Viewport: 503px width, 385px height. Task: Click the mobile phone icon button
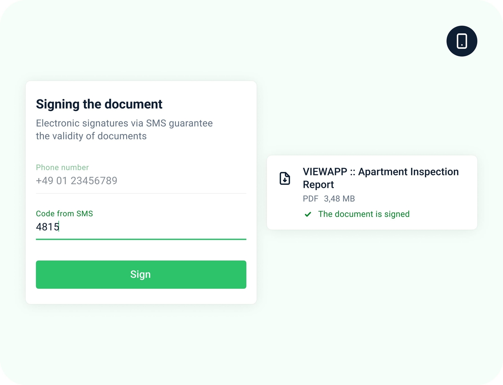(x=461, y=41)
